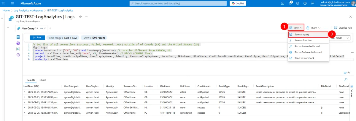
Task: Select Pin to Azure dashboard
Action: click(307, 46)
